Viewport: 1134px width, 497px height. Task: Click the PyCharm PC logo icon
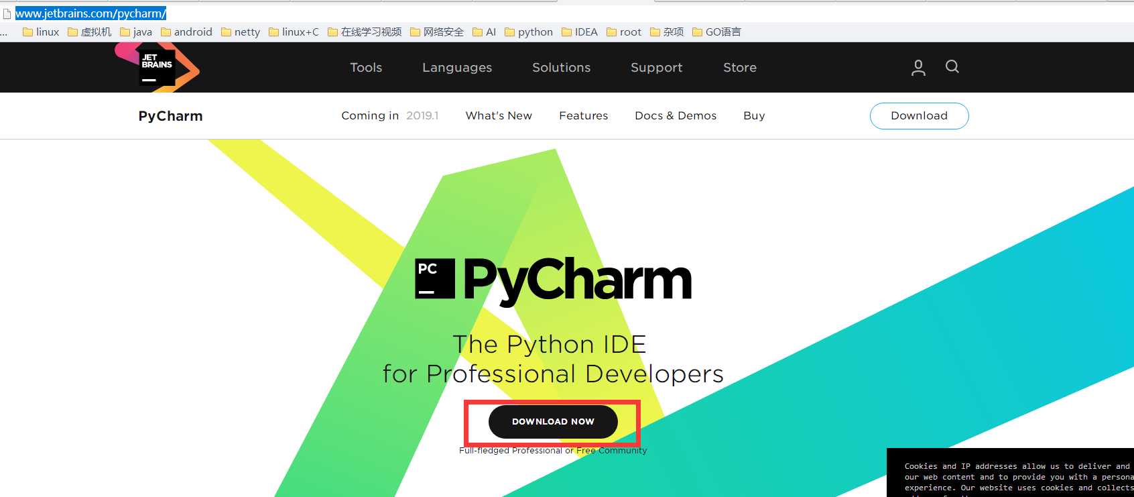(435, 278)
